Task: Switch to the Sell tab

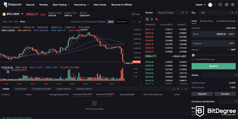Action: (203, 13)
